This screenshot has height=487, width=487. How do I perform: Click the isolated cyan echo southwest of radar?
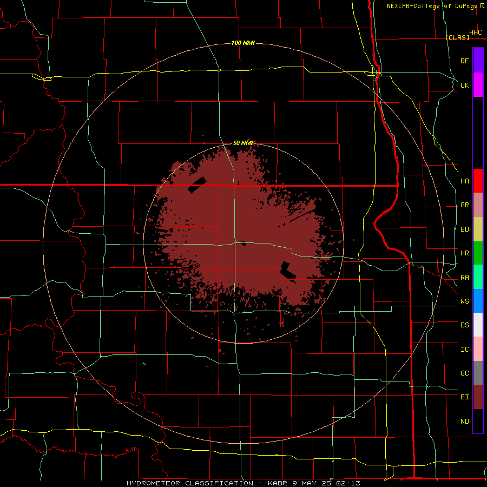[144, 364]
